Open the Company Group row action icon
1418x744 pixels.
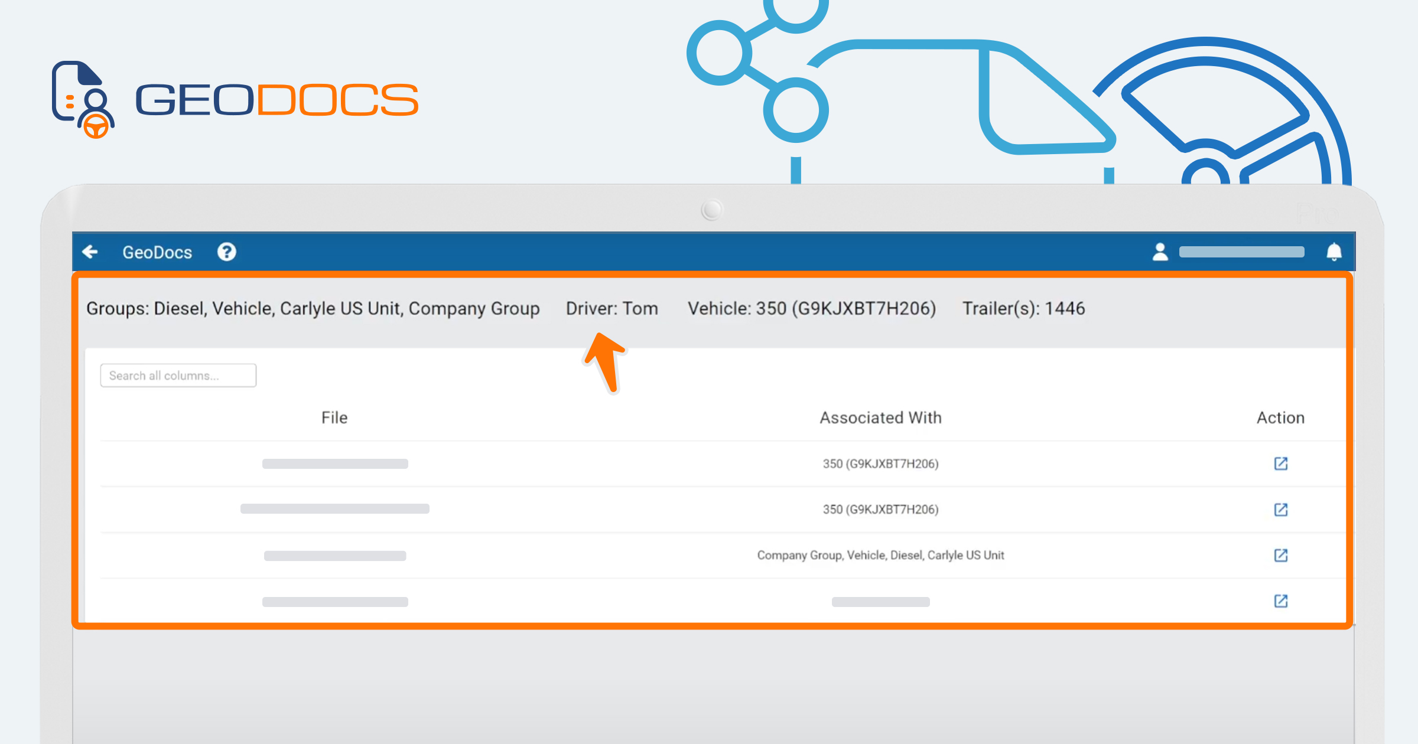[x=1281, y=555]
